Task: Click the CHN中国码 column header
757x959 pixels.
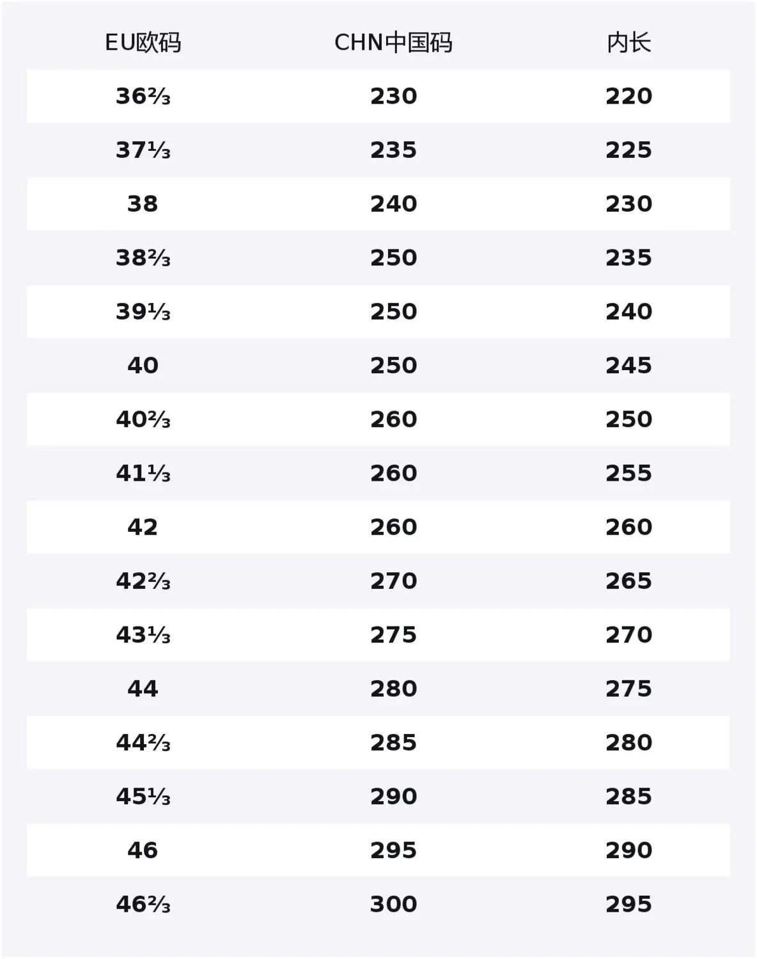Action: (393, 43)
